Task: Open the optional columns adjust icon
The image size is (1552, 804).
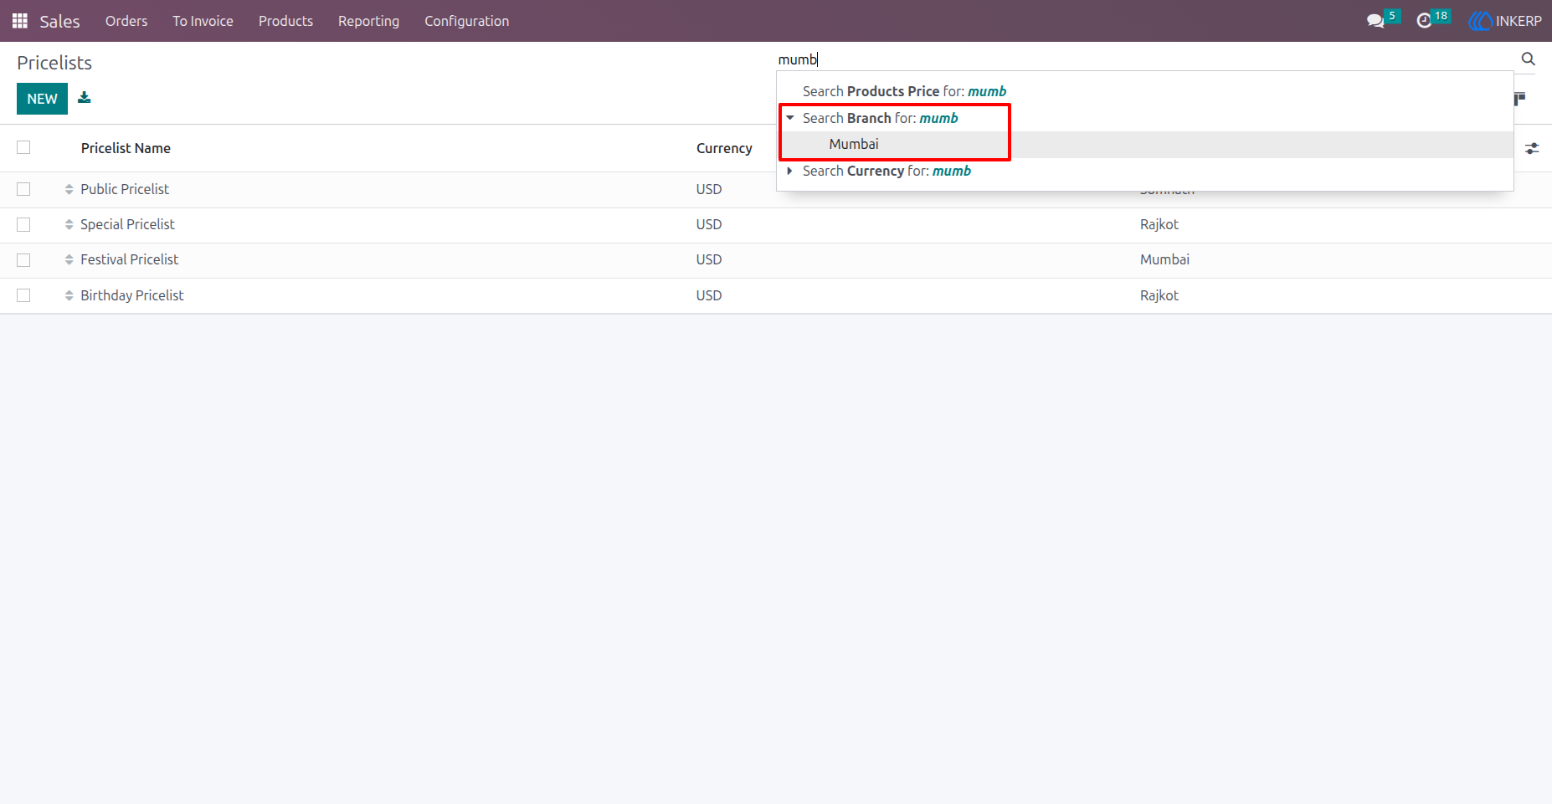Action: [1532, 148]
